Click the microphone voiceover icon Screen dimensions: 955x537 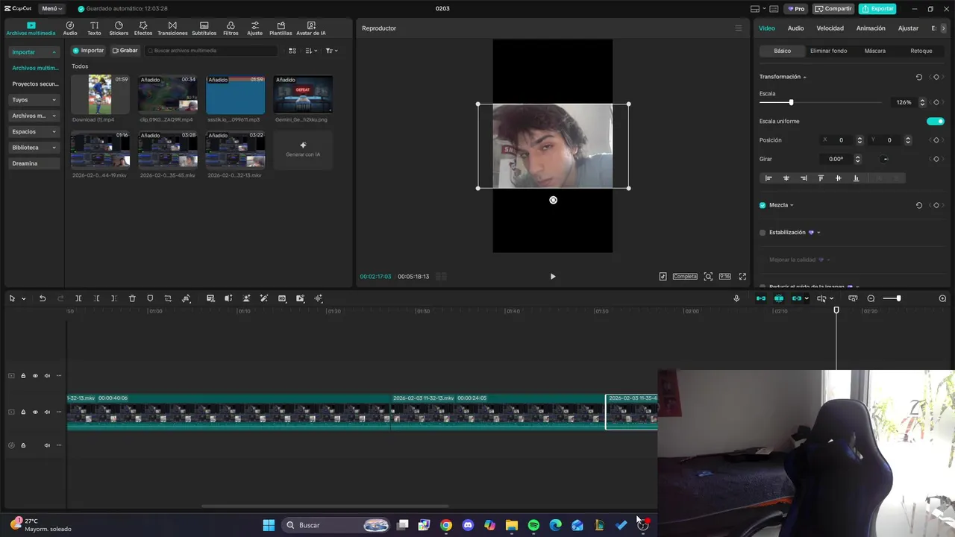736,298
